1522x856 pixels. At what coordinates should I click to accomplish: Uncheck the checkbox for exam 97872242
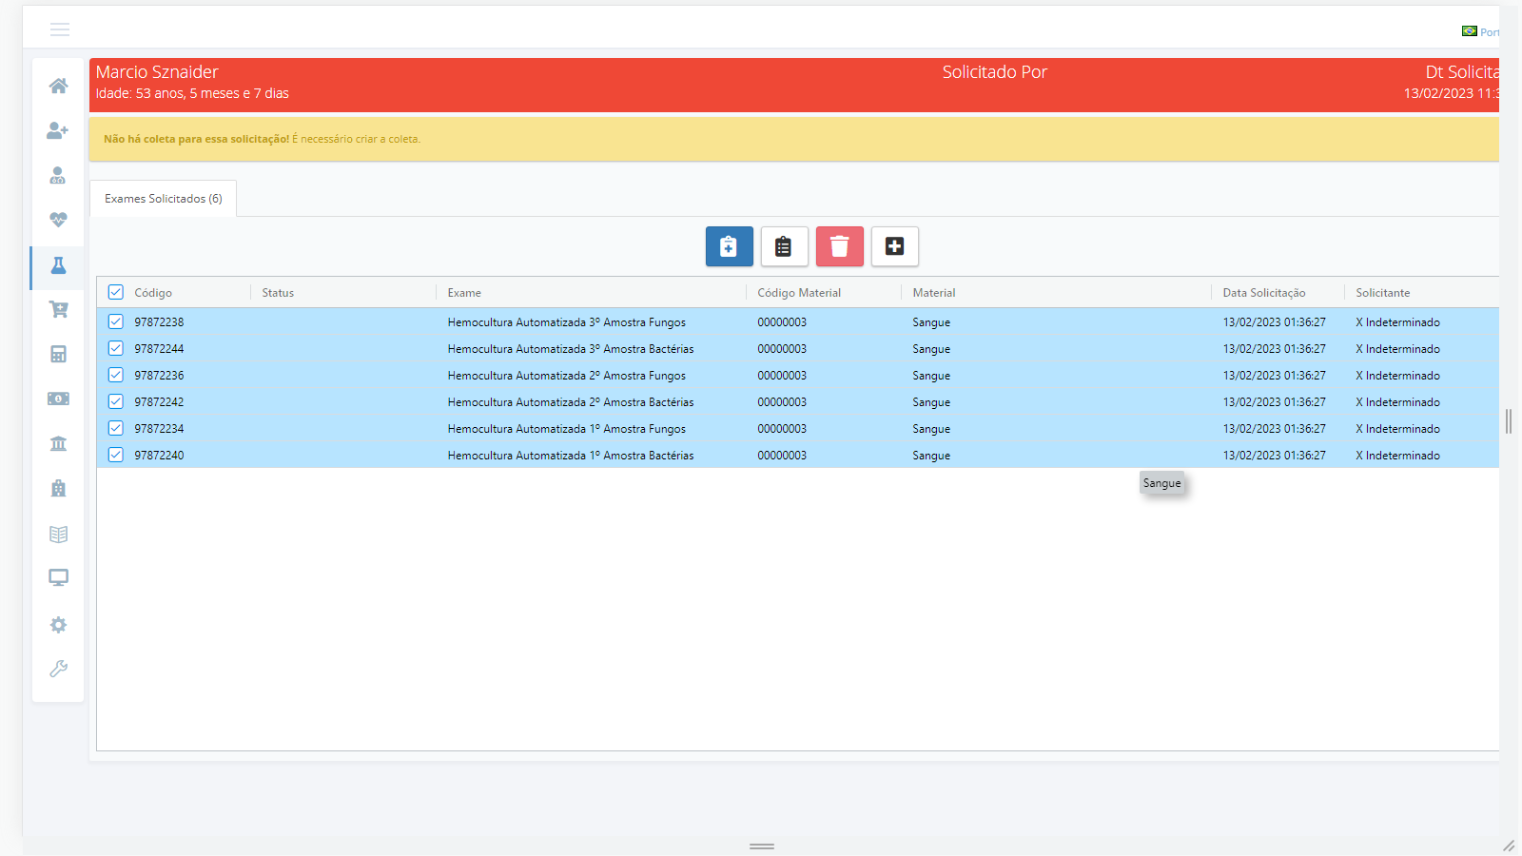pos(116,401)
